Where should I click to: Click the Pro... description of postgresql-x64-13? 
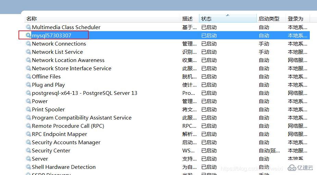188,93
